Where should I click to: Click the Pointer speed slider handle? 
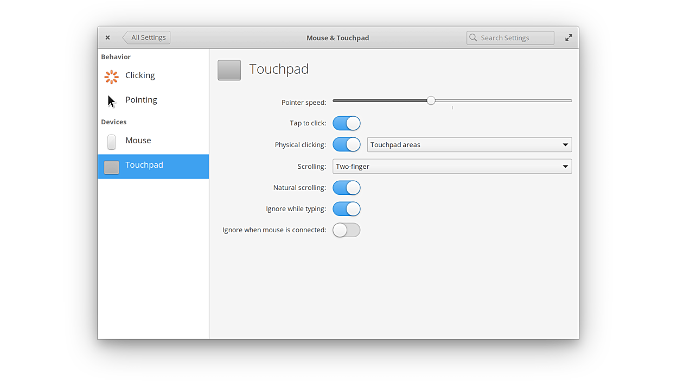pos(431,100)
